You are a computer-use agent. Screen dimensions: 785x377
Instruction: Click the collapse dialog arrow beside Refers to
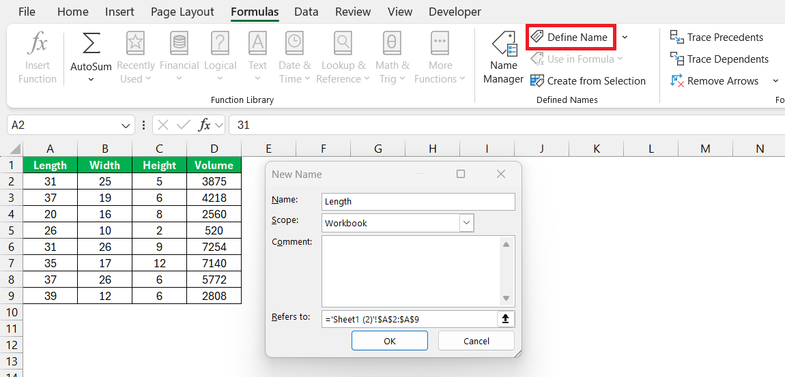click(506, 319)
